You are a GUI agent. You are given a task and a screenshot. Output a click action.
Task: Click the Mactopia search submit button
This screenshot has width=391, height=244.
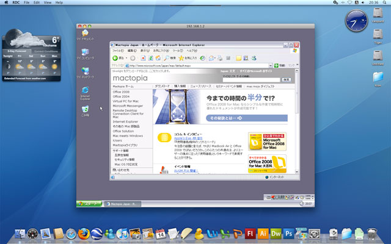(287, 80)
